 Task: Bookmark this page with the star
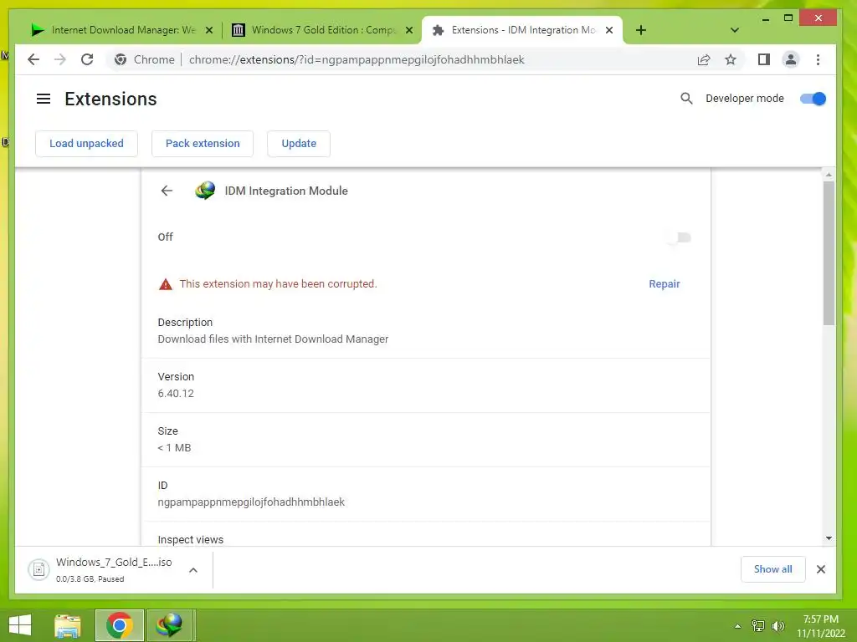[x=731, y=59]
